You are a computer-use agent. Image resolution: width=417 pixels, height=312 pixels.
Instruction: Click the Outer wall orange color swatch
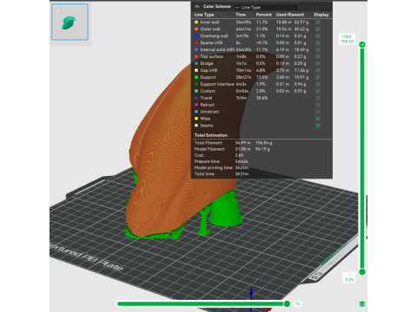click(196, 29)
